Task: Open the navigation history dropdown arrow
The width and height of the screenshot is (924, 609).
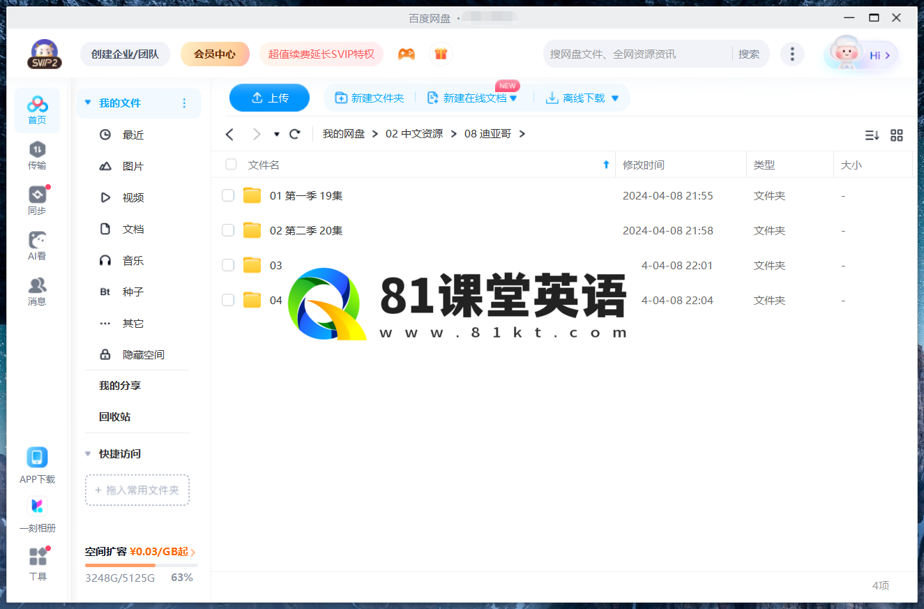Action: (x=277, y=134)
